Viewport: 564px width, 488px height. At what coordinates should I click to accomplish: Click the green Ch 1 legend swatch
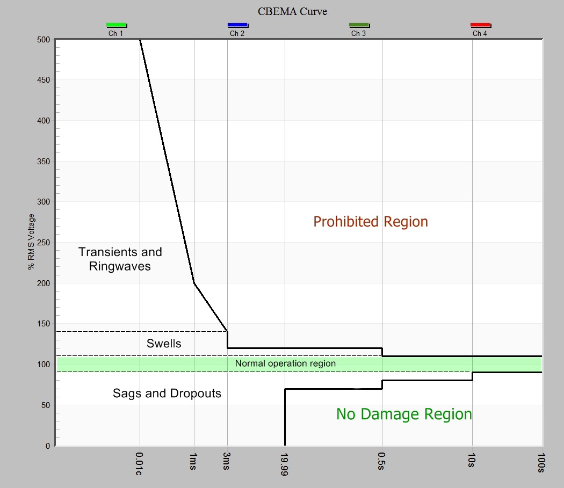coord(116,25)
